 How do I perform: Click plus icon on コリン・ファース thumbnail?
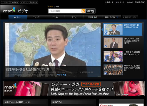106,46
